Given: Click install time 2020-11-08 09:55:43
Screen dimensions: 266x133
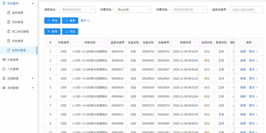Looking at the screenshot, I should click(x=185, y=51).
